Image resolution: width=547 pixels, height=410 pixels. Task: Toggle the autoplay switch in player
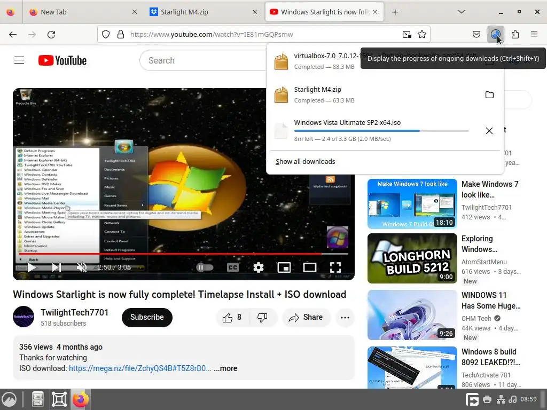point(205,267)
